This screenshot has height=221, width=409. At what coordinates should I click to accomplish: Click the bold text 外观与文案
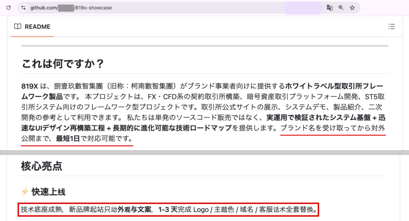click(134, 209)
